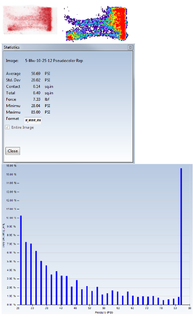
Task: Select the pseudocolor pressure map image
Action: [96, 24]
